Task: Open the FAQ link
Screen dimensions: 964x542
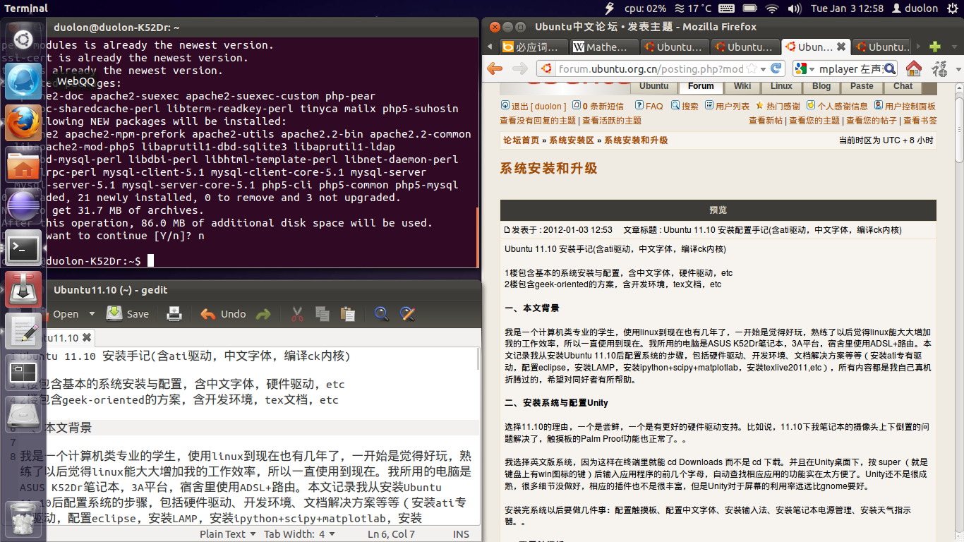Action: pos(649,107)
